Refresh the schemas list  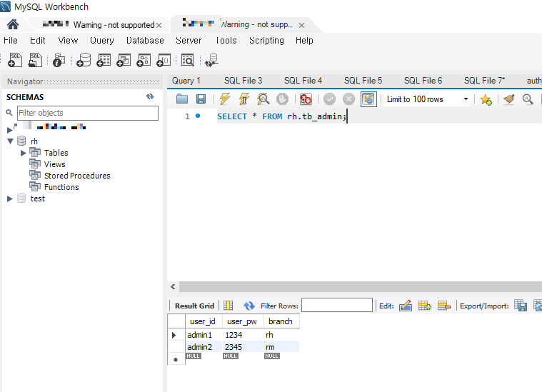click(x=150, y=97)
